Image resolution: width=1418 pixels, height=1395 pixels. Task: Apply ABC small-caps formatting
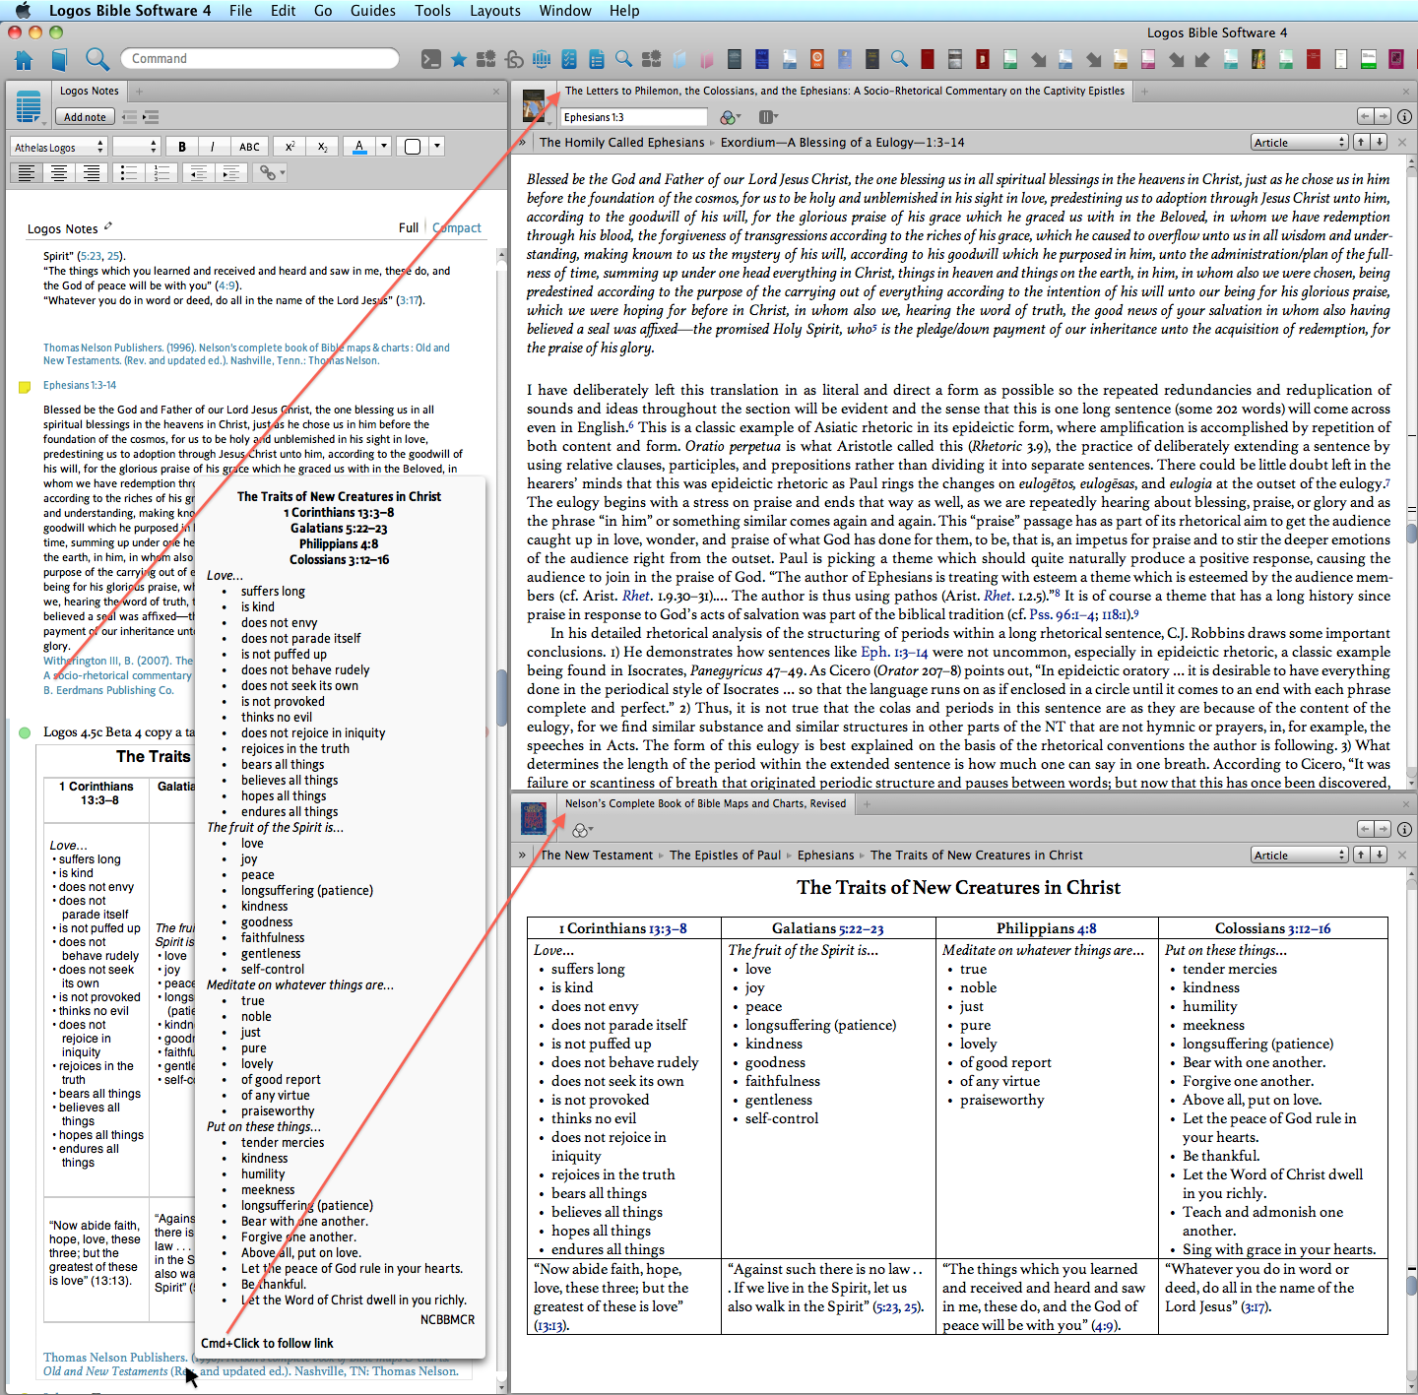[x=249, y=147]
